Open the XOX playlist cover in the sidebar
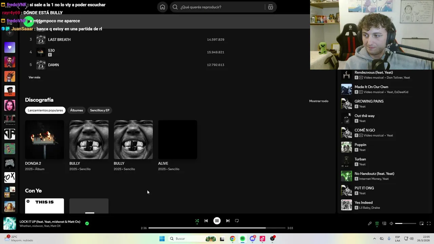434x244 pixels. [x=9, y=178]
